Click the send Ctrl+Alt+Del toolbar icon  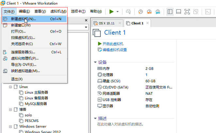128,12
